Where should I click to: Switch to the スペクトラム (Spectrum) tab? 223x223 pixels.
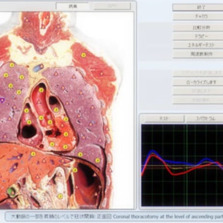205,119
